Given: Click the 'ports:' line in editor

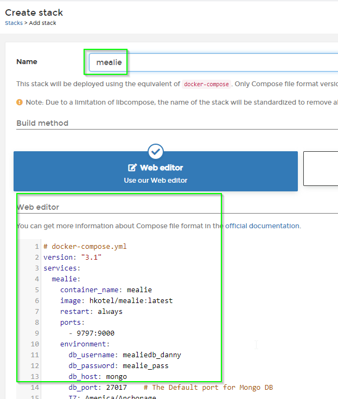Looking at the screenshot, I should pos(72,323).
